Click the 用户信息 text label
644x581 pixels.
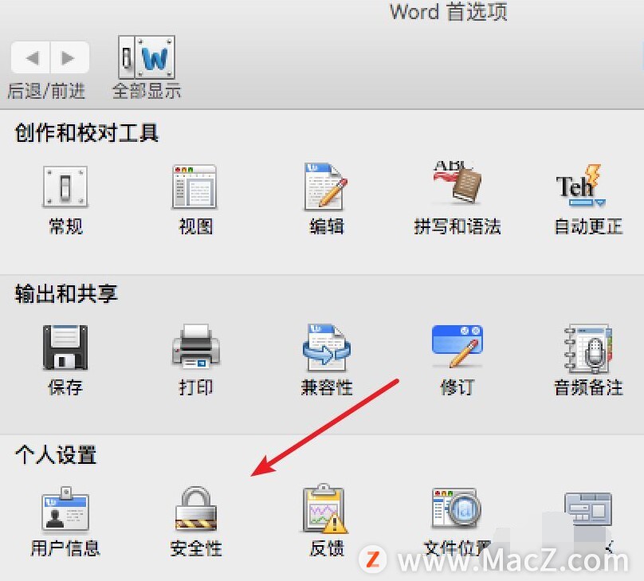tap(65, 548)
